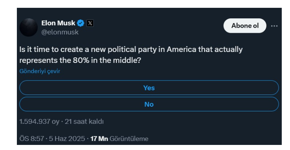Image resolution: width=290 pixels, height=150 pixels.
Task: Vote Yes in the poll
Action: pos(149,88)
